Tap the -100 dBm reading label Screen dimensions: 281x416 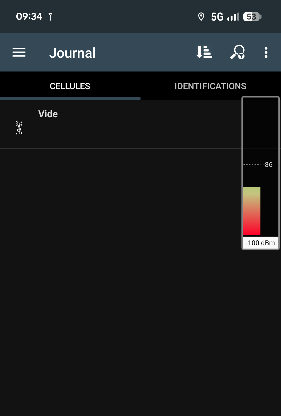coord(260,243)
